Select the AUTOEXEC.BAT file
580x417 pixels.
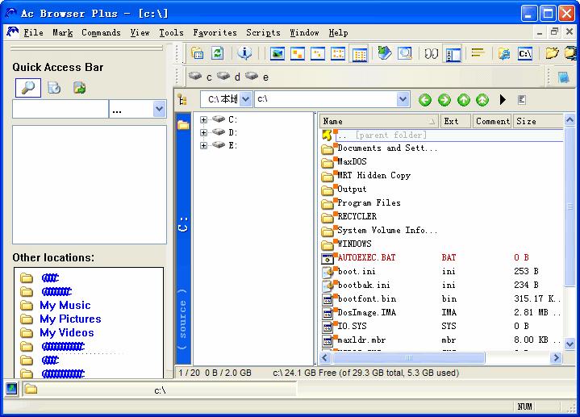(366, 257)
